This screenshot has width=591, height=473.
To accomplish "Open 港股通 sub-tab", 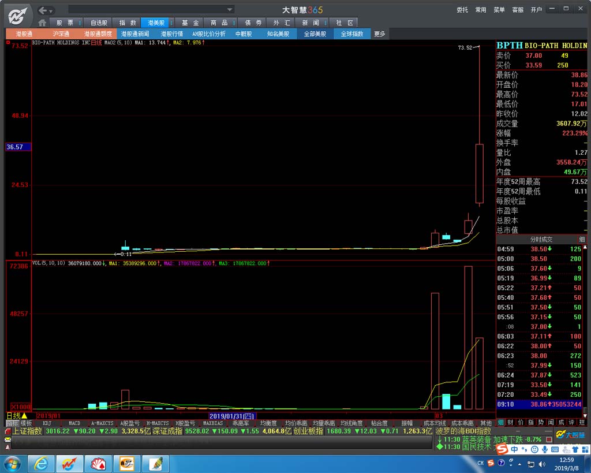I will click(x=24, y=34).
